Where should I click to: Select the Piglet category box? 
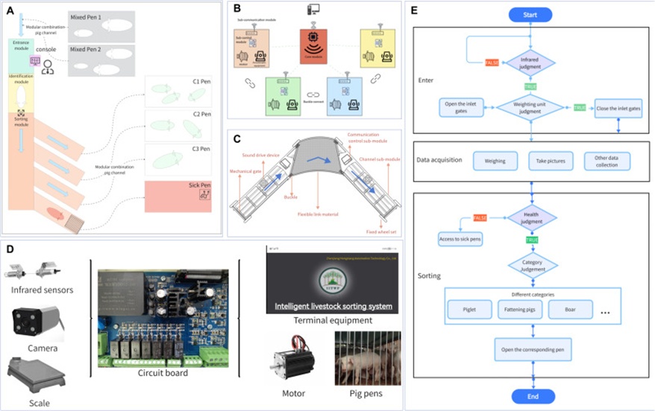pyautogui.click(x=469, y=310)
